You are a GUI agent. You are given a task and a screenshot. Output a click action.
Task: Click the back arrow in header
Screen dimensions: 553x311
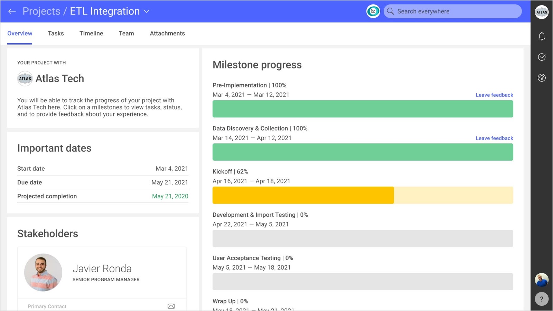(12, 11)
